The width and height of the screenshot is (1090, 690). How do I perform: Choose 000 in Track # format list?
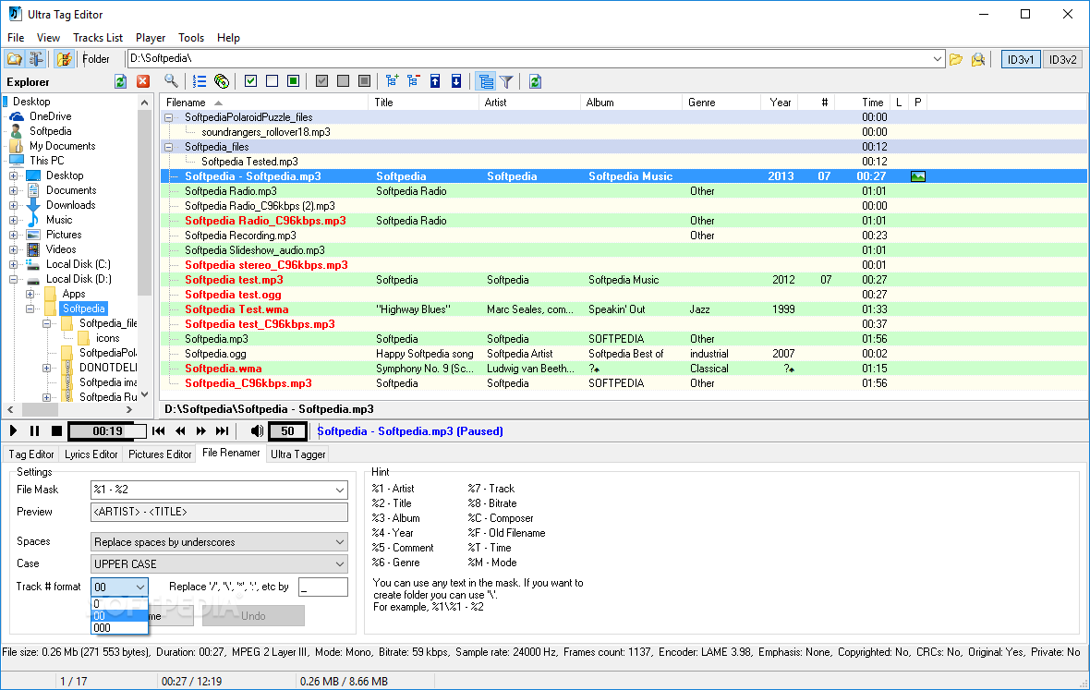(119, 628)
